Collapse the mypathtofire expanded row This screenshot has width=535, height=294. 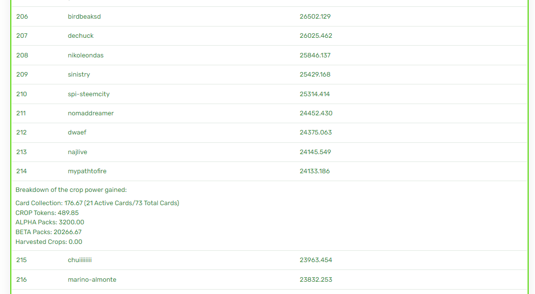pos(269,171)
